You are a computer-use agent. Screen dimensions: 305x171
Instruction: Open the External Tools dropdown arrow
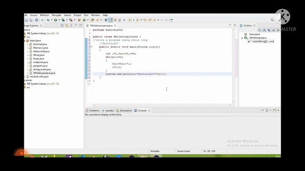pos(74,20)
